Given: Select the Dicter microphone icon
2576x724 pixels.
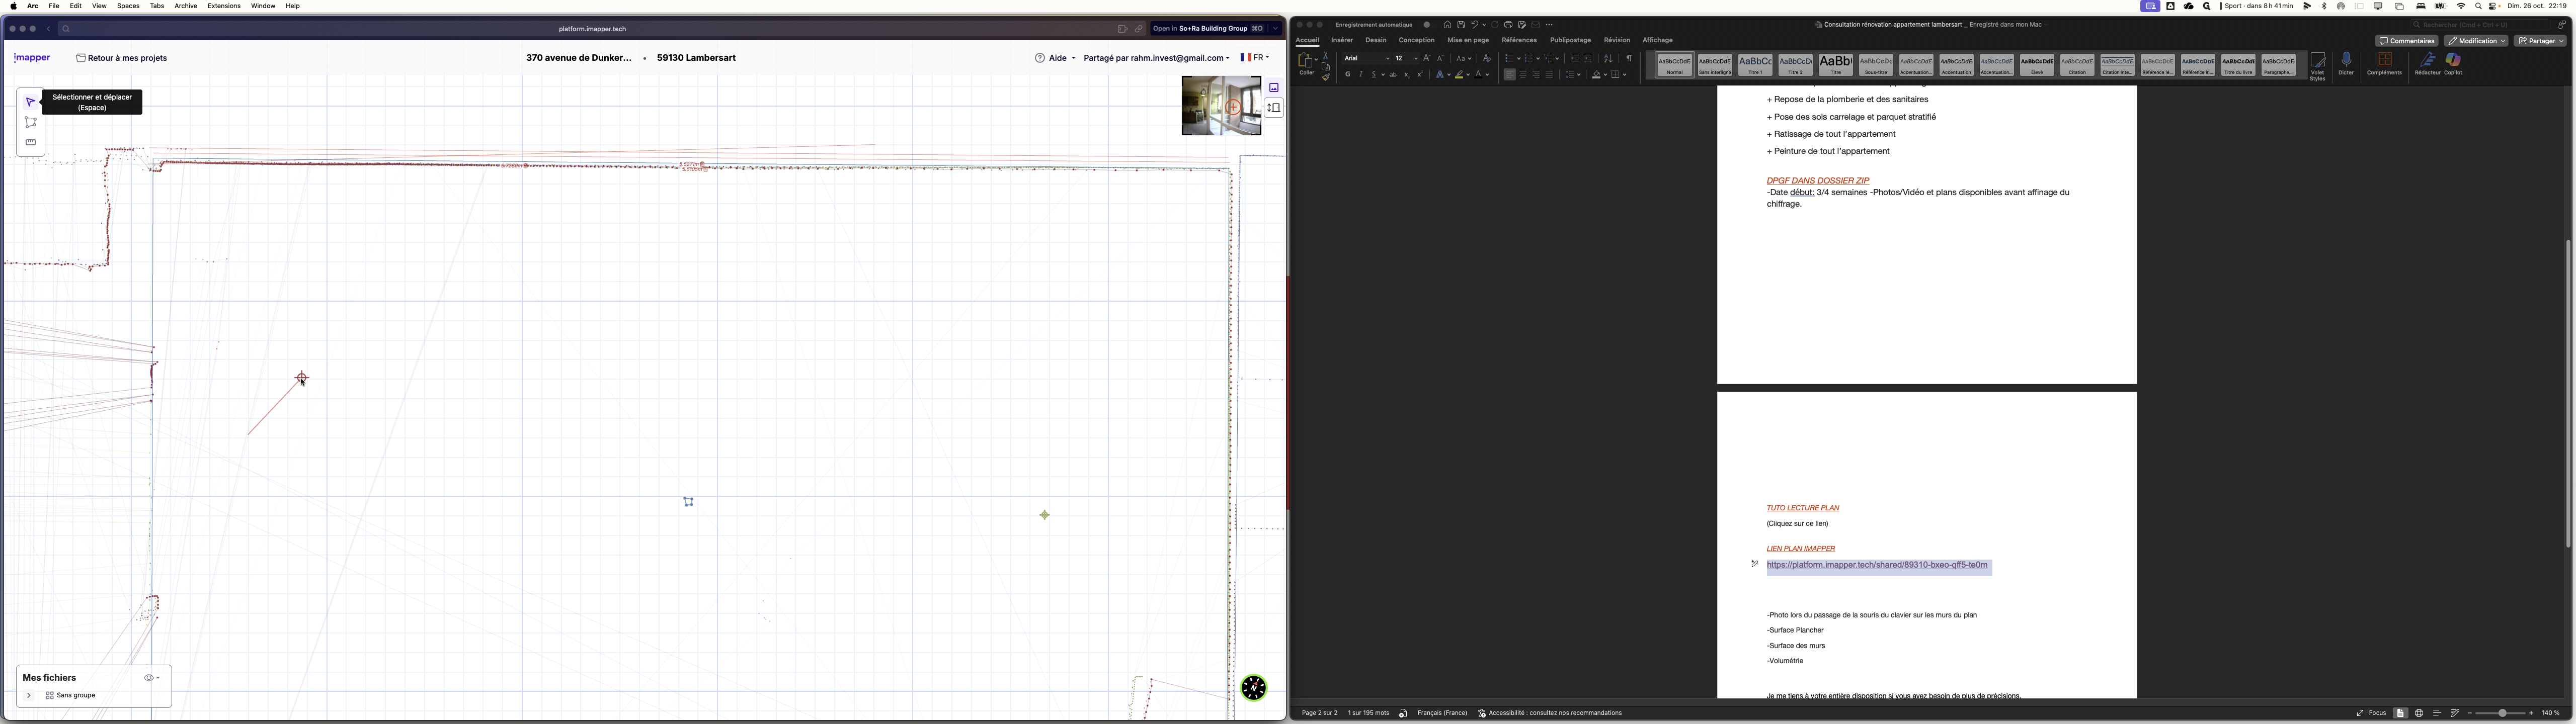Looking at the screenshot, I should [x=2347, y=60].
